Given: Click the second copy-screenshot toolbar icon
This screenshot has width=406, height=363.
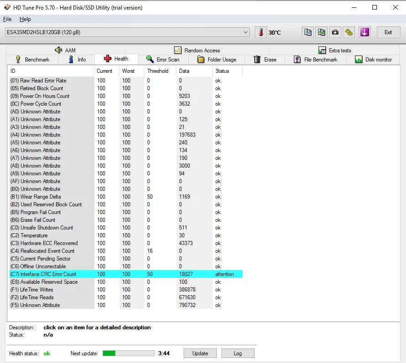Looking at the screenshot, I should pos(321,32).
